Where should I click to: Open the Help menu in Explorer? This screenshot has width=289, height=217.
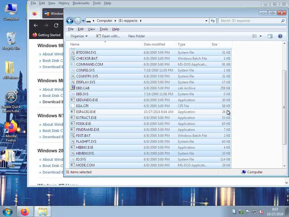(116, 29)
